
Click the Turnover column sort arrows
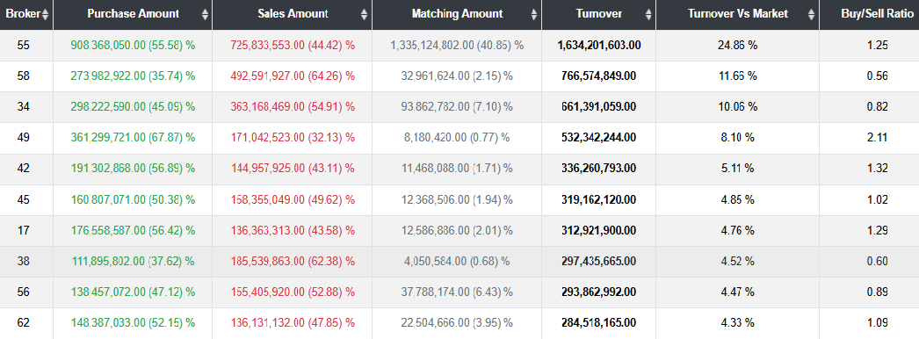[648, 15]
